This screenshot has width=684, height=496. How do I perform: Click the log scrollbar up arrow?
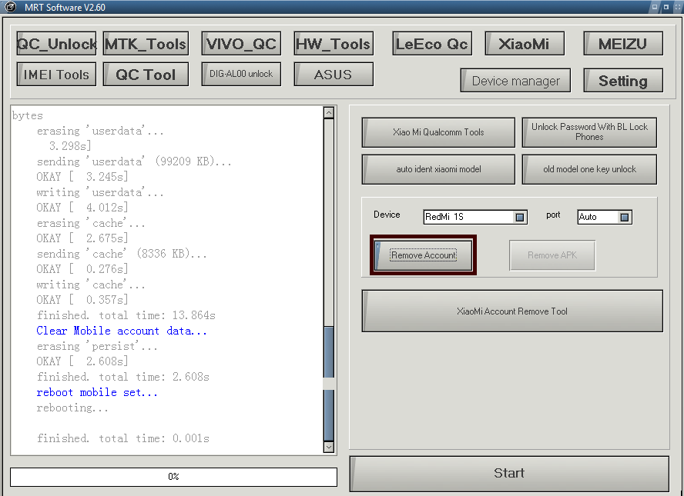[x=329, y=112]
